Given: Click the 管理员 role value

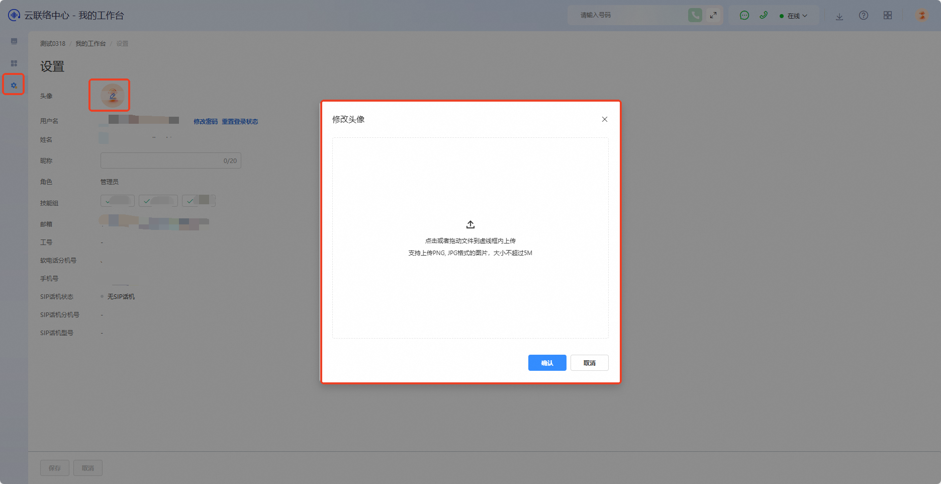Looking at the screenshot, I should click(110, 182).
